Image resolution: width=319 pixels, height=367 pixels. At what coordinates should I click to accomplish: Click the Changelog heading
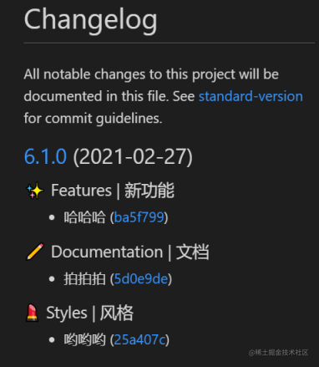point(91,20)
